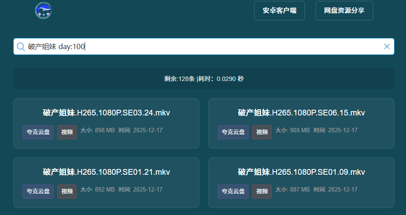Focus the search input containing 破产姐妹
Image resolution: width=406 pixels, height=215 pixels.
[x=199, y=46]
